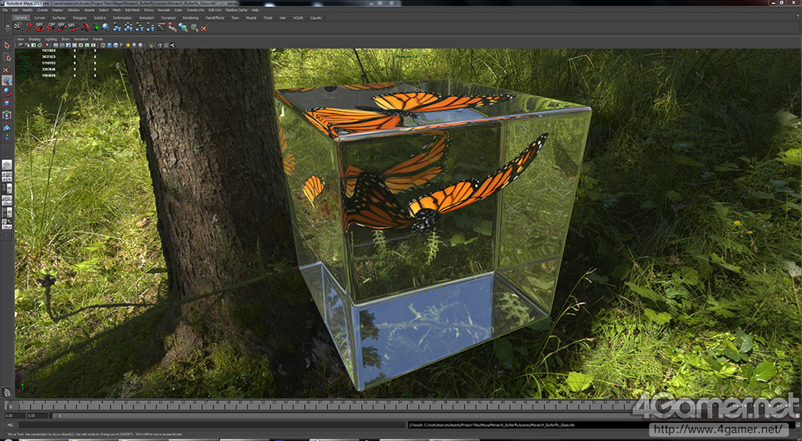Image resolution: width=802 pixels, height=441 pixels.
Task: Select the arrow Select tool in toolbox
Action: [6, 45]
